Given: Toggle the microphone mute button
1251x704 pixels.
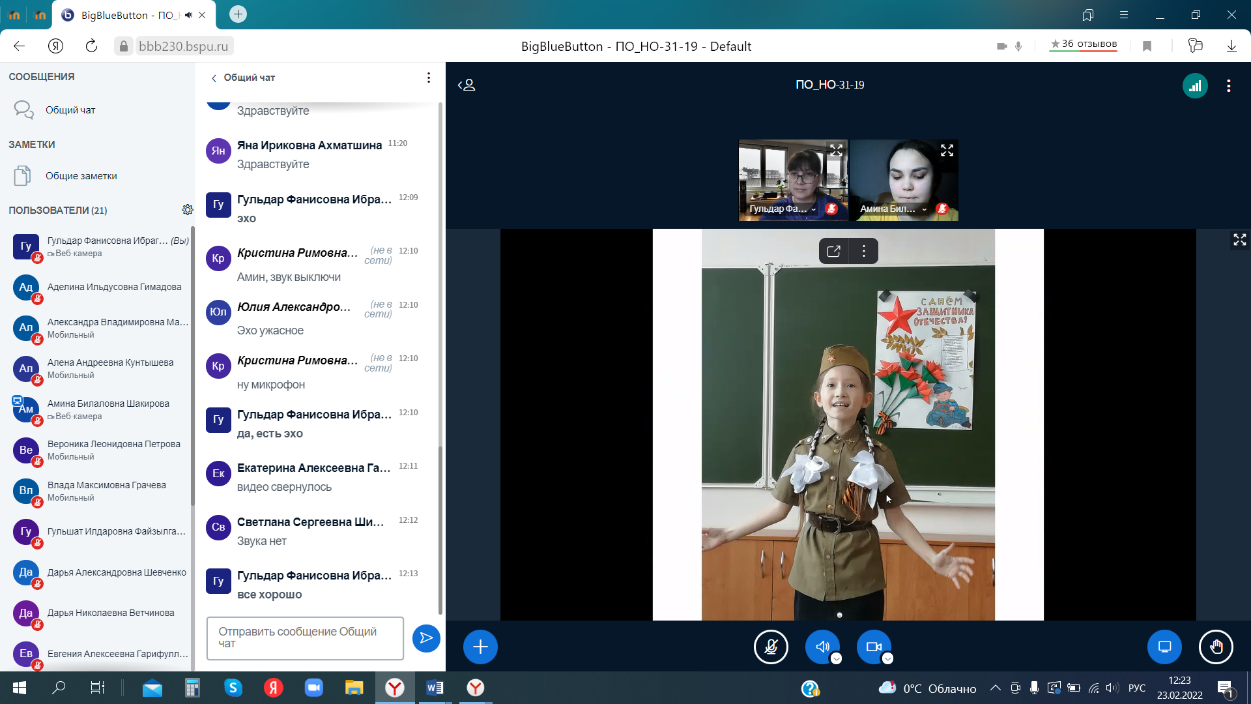Looking at the screenshot, I should pos(771,647).
